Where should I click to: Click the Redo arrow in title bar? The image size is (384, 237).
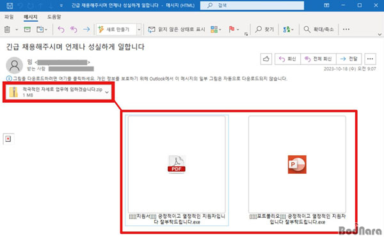coord(31,5)
